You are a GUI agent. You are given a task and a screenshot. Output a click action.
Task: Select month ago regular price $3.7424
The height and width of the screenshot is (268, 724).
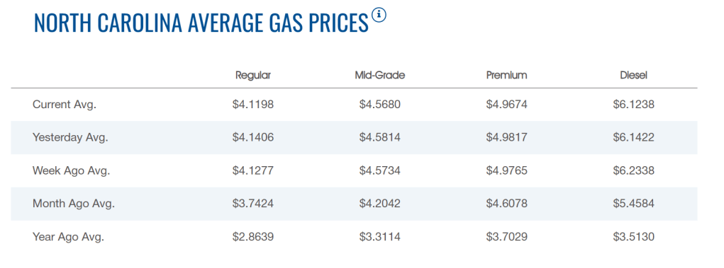pos(253,204)
